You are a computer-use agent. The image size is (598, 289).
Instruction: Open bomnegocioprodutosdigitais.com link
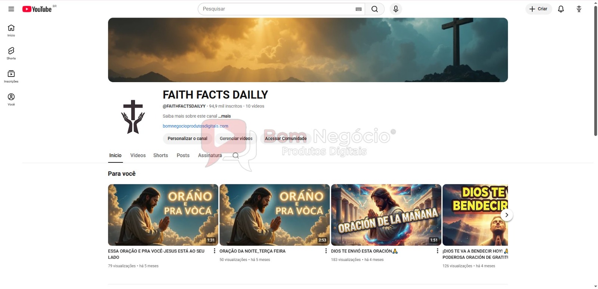(195, 126)
